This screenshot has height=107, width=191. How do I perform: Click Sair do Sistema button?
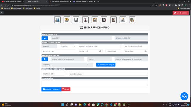(x=181, y=13)
